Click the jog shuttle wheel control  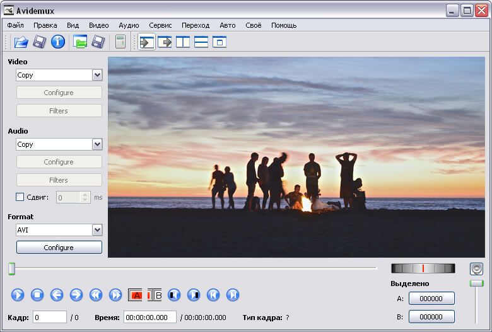423,268
